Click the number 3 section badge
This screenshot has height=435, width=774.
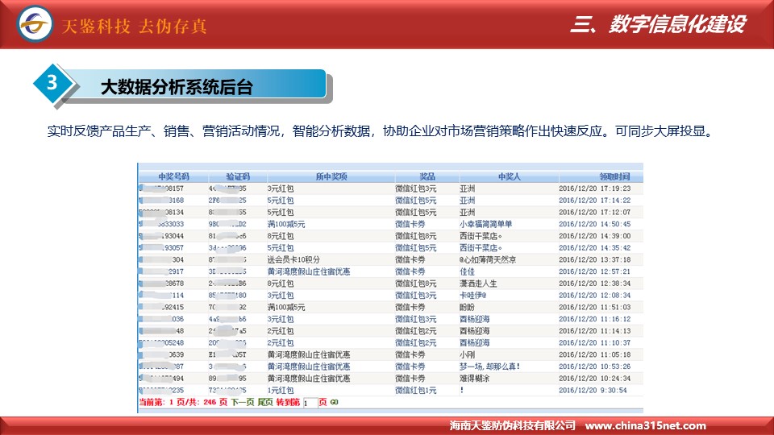coord(52,84)
